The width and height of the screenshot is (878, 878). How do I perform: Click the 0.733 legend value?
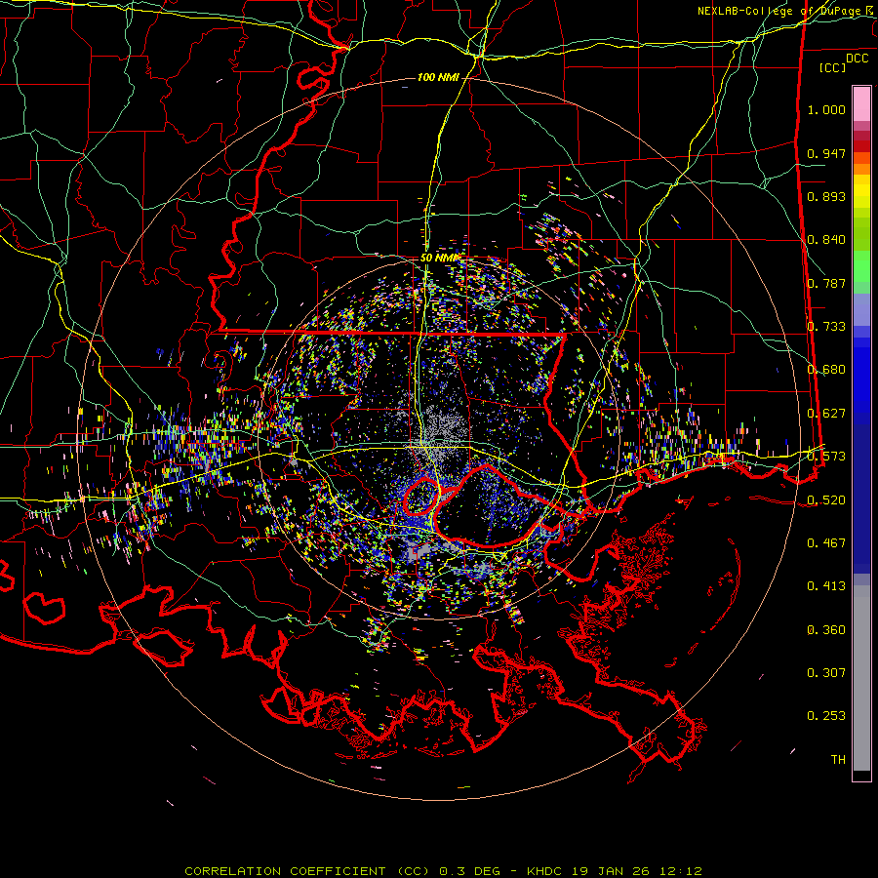[826, 327]
